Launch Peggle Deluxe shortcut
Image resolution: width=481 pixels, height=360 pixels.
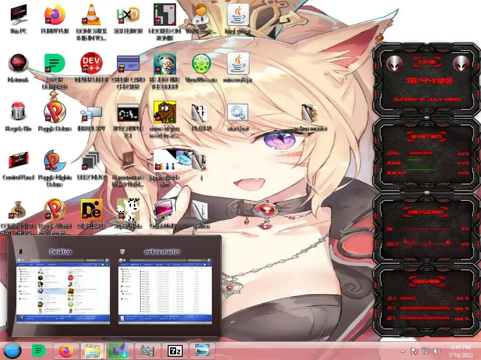(54, 117)
